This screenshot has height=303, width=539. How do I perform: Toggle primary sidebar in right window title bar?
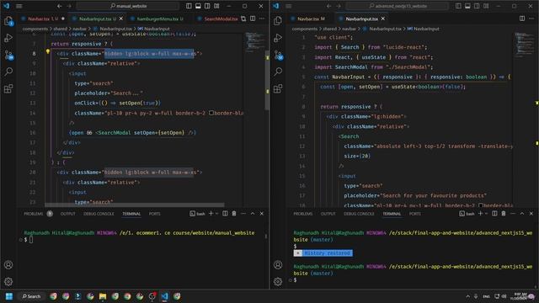[458, 6]
